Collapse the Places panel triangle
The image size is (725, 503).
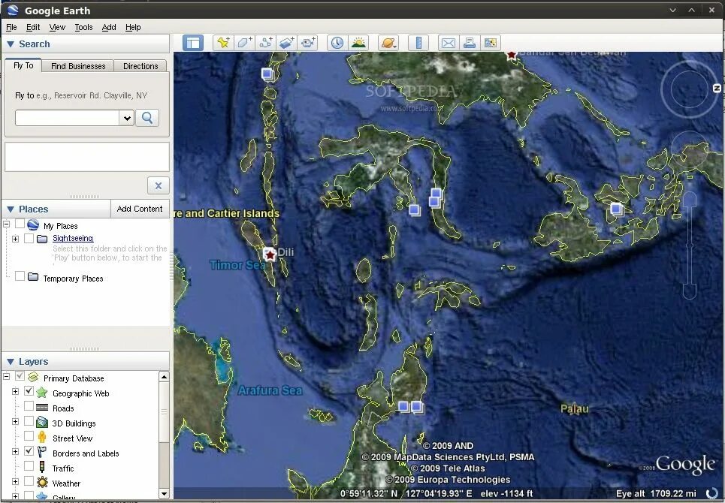[x=11, y=209]
